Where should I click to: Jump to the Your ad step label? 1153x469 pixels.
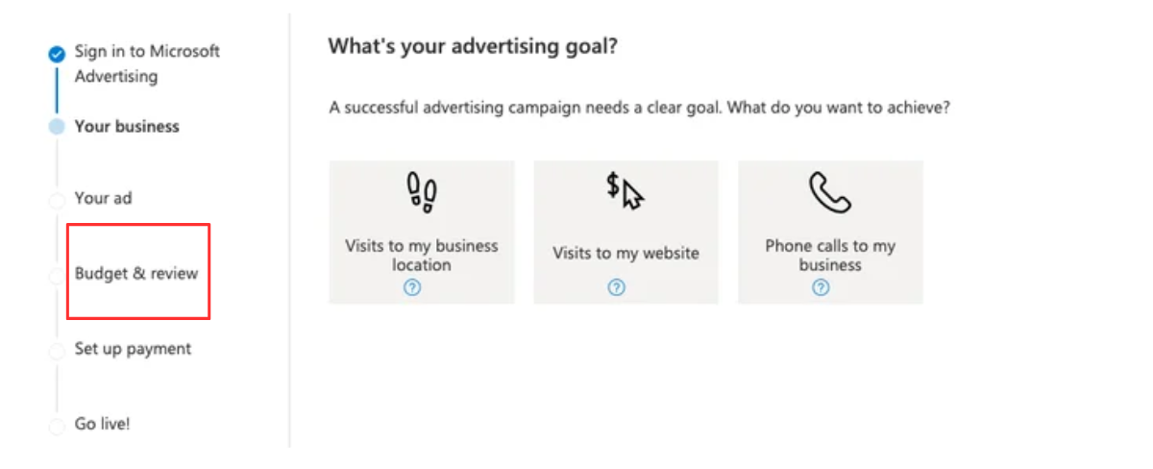[103, 198]
